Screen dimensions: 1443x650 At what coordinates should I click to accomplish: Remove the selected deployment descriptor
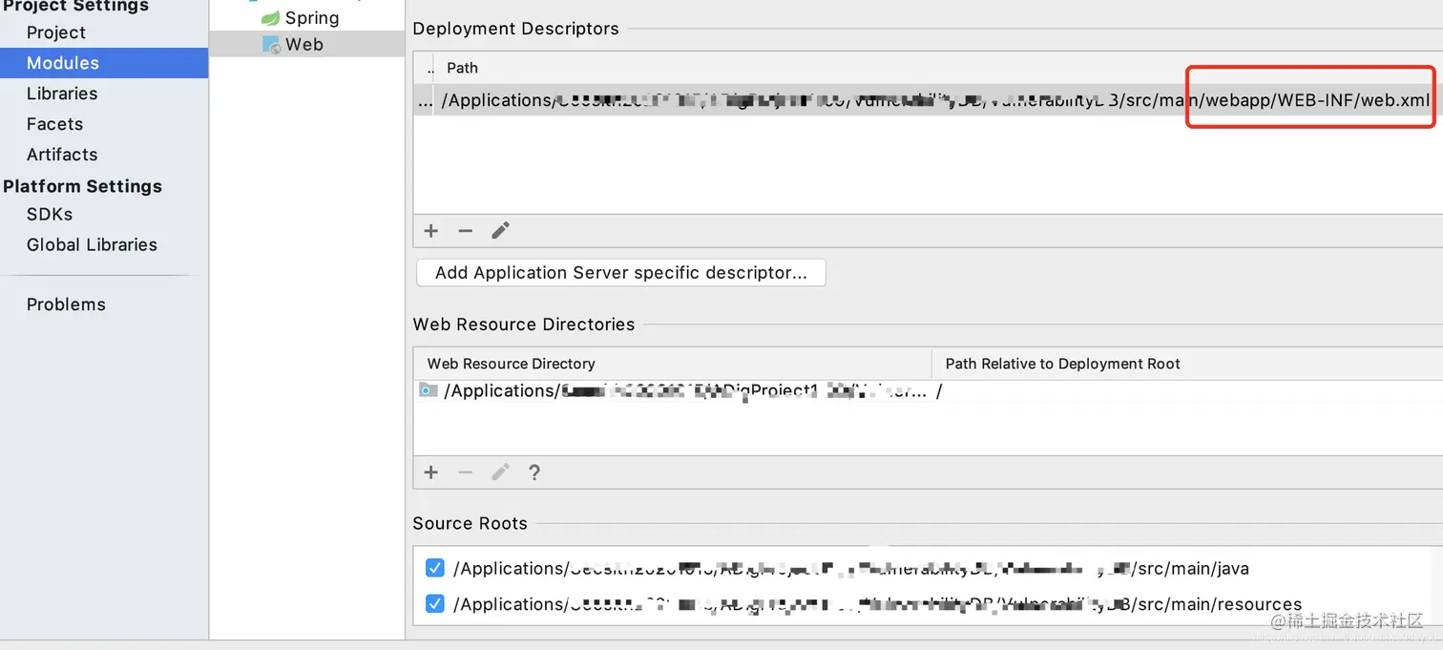click(466, 230)
